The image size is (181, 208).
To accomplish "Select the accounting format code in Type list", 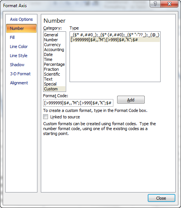I will tap(115, 35).
